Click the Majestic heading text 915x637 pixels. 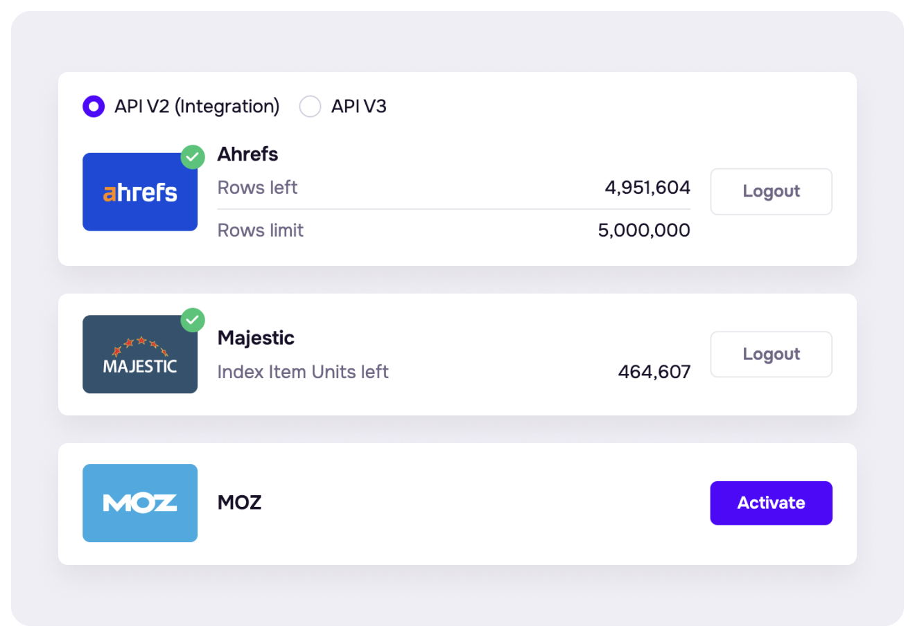(256, 338)
